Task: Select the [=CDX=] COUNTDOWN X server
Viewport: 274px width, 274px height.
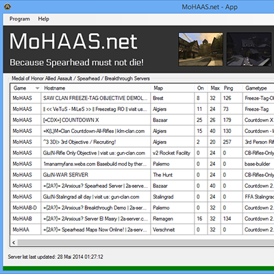Action: 142,120
